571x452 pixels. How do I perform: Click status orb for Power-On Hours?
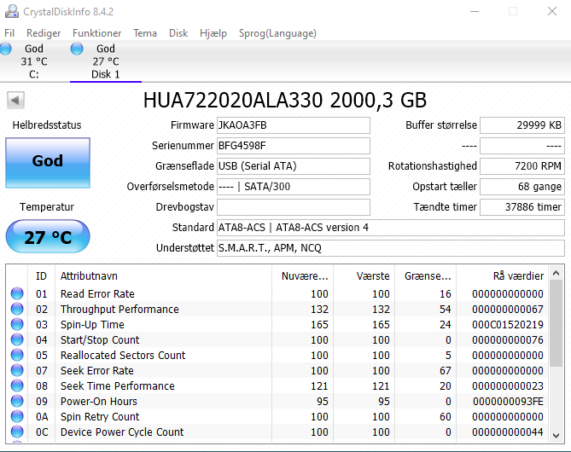[x=17, y=401]
